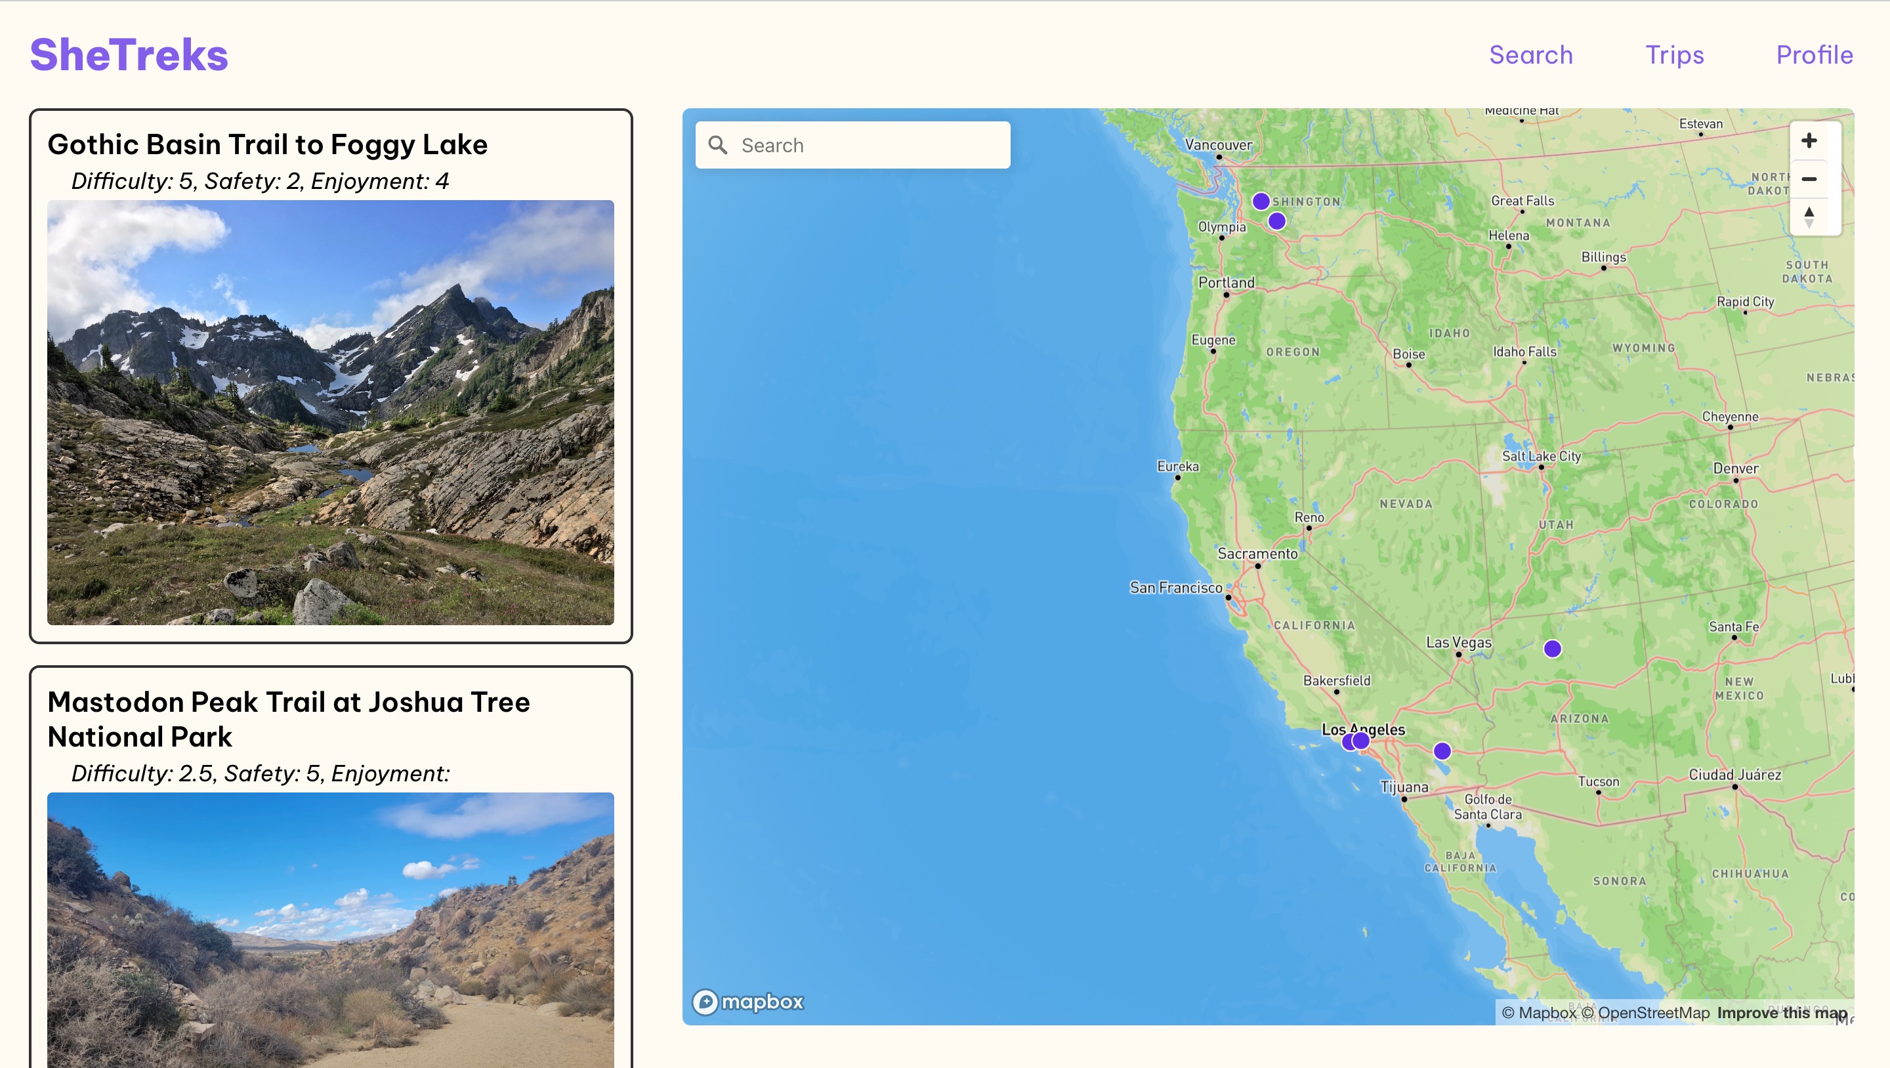The height and width of the screenshot is (1068, 1890).
Task: Zoom in the map with plus button
Action: point(1809,141)
